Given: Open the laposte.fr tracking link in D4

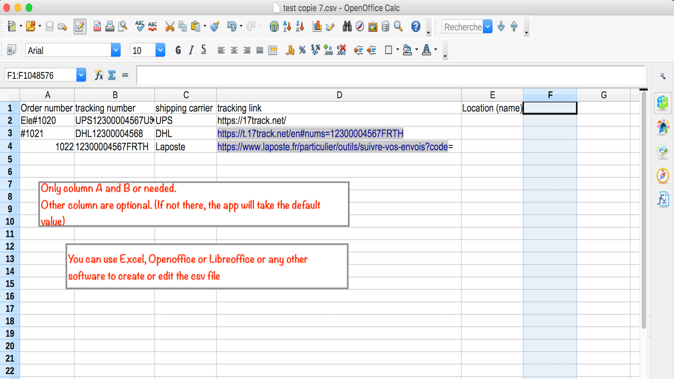Looking at the screenshot, I should [x=333, y=147].
